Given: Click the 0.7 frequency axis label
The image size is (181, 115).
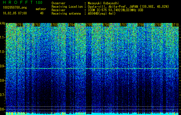Looking at the screenshot, I should click(3, 95).
